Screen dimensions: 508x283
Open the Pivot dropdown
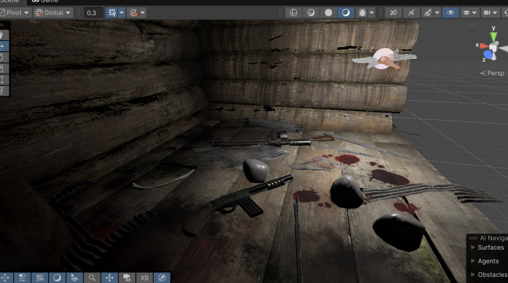point(16,12)
